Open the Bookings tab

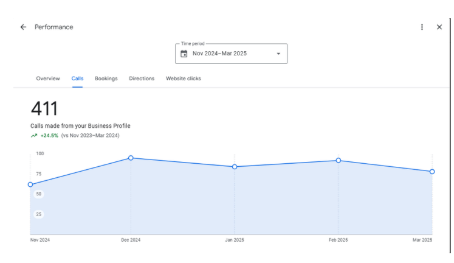(106, 79)
